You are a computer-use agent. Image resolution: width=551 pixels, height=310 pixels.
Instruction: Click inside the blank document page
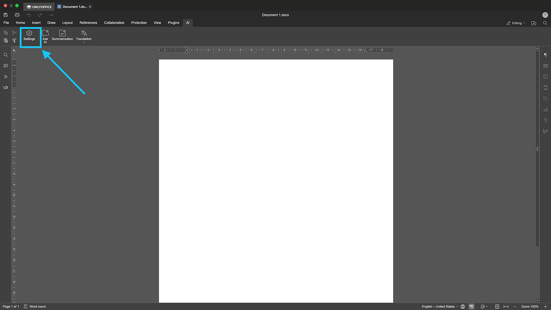click(276, 181)
